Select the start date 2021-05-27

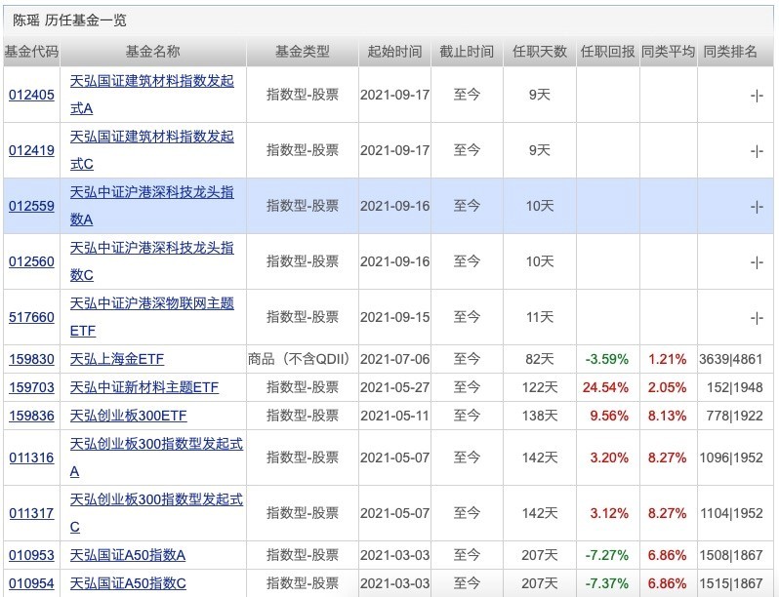pos(395,387)
